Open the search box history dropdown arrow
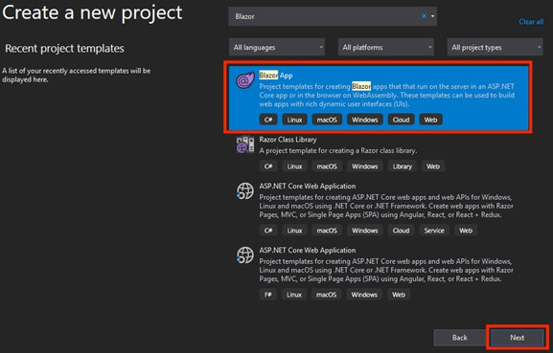 tap(432, 16)
